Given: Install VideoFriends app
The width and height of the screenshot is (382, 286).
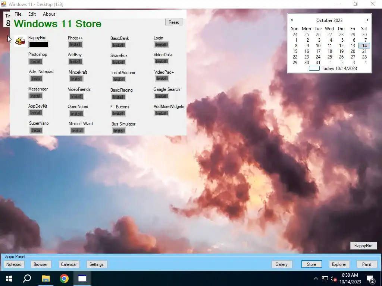Looking at the screenshot, I should tap(76, 96).
